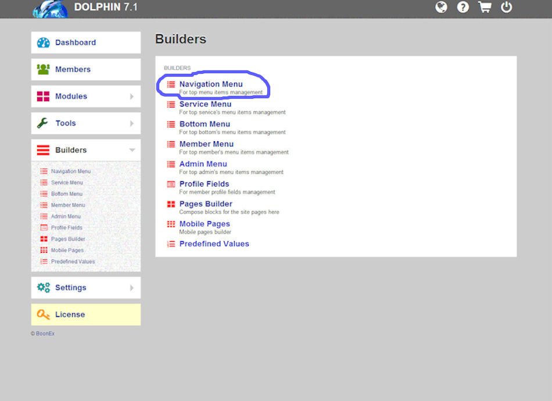Click the globe icon in top bar

441,7
